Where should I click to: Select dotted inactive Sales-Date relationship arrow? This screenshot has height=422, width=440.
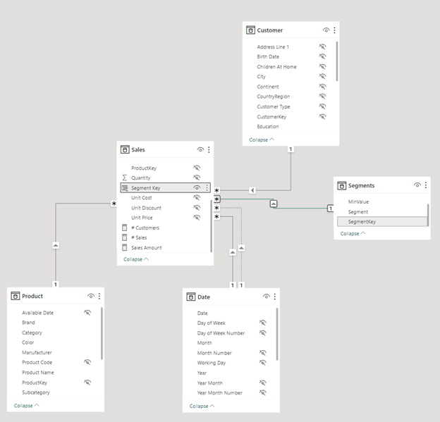click(x=241, y=248)
